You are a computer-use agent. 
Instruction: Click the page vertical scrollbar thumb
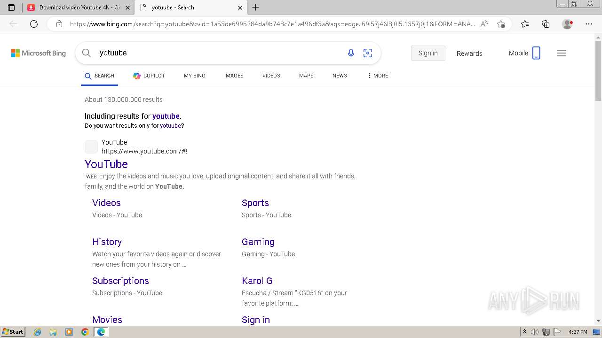598,70
